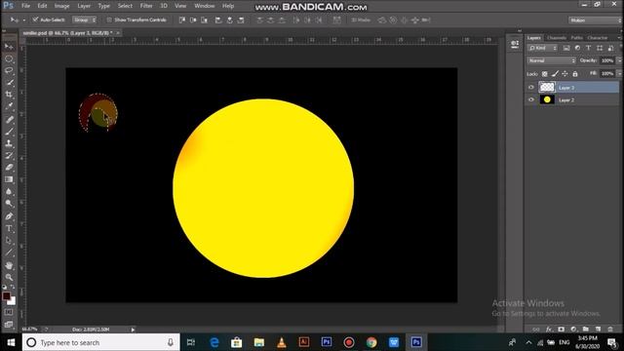This screenshot has height=351, width=624.
Task: Create a new layer via panel icon
Action: [x=598, y=330]
